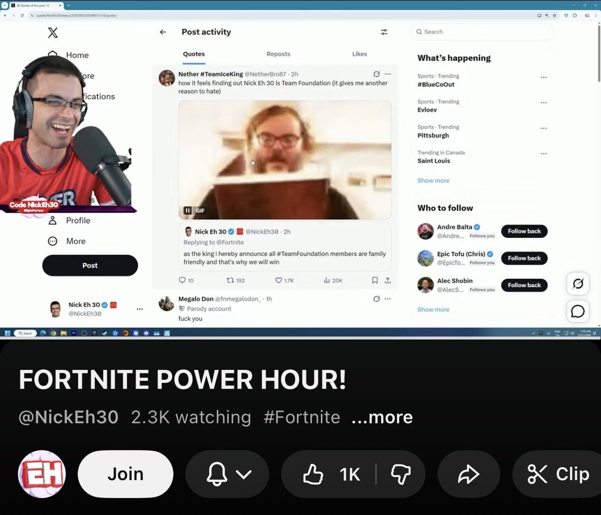This screenshot has height=515, width=601.
Task: Open the EH channel avatar
Action: click(42, 473)
